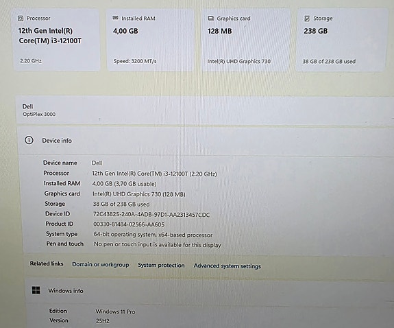This screenshot has width=394, height=328.
Task: Open System protection link
Action: (161, 265)
